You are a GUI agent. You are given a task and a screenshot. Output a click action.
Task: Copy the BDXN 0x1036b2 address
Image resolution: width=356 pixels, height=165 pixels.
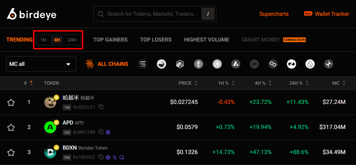click(x=101, y=157)
